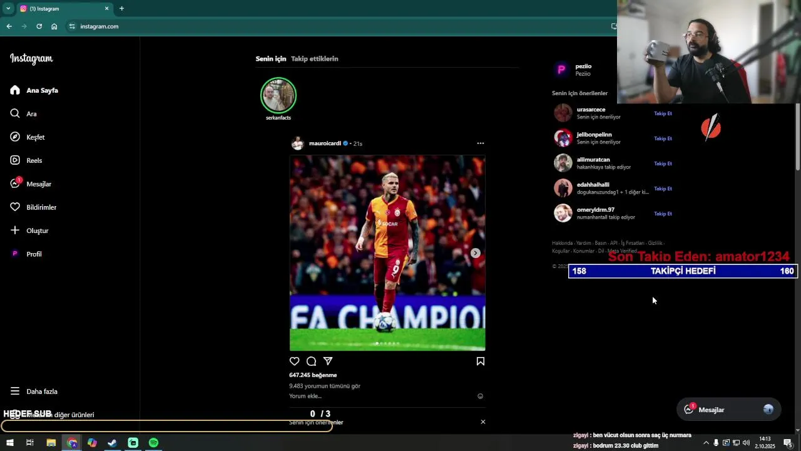Open the Windows notification center
This screenshot has height=451, width=801.
[x=788, y=443]
